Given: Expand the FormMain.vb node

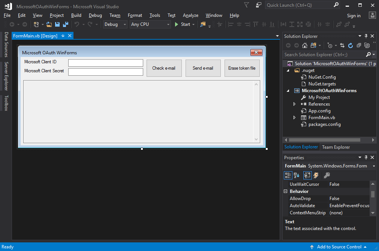Looking at the screenshot, I should [x=294, y=118].
